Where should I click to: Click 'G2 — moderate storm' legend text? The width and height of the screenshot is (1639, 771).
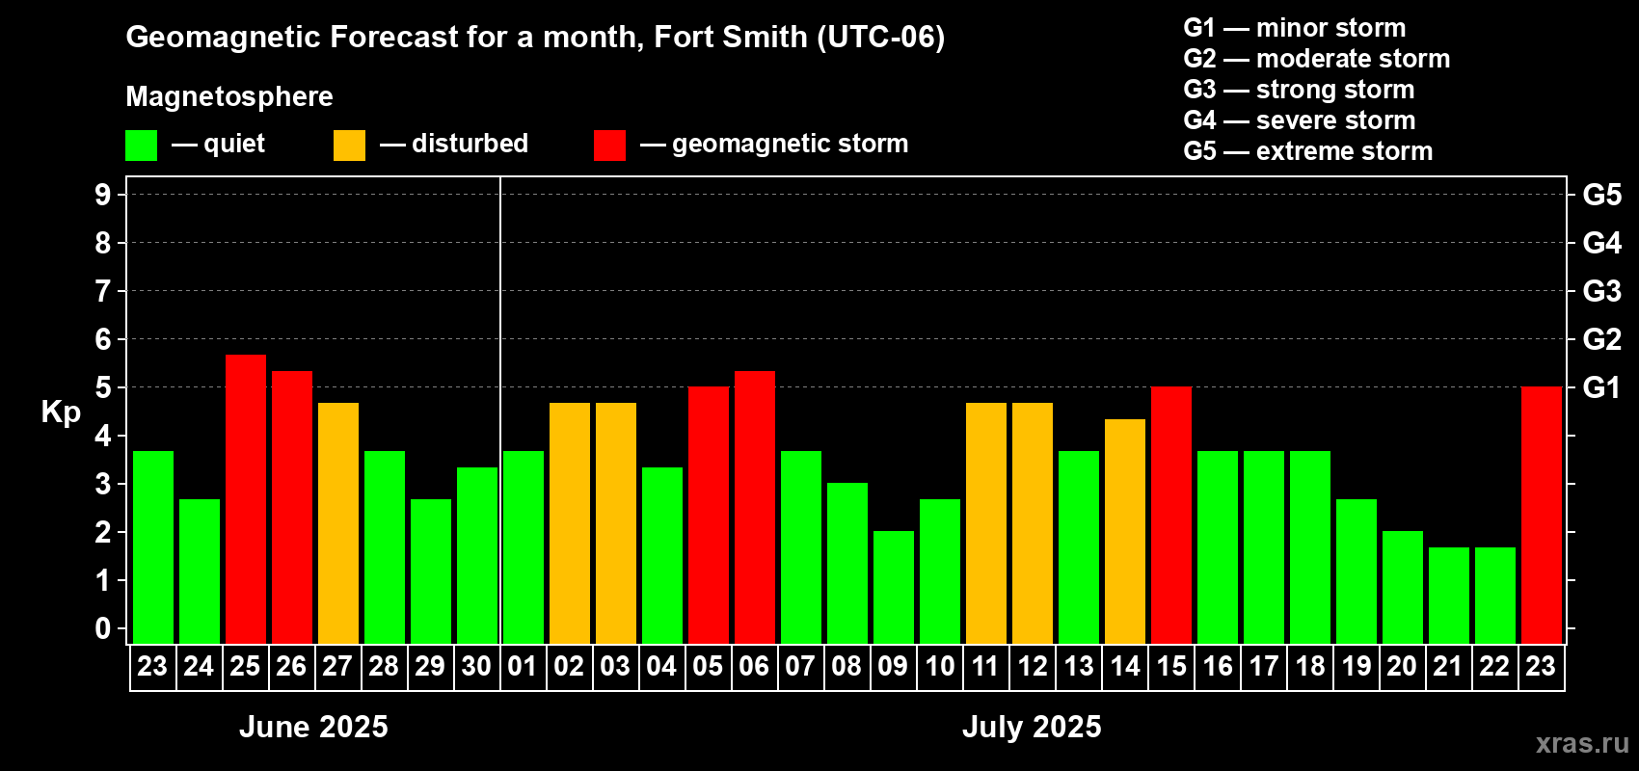pos(1317,59)
